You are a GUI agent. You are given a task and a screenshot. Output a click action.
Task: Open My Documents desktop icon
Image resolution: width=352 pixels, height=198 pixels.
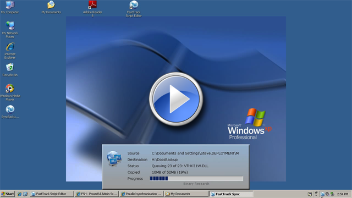tap(51, 7)
